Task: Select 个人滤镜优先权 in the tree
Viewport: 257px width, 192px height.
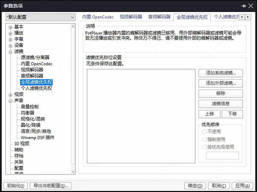Action: pyautogui.click(x=36, y=89)
